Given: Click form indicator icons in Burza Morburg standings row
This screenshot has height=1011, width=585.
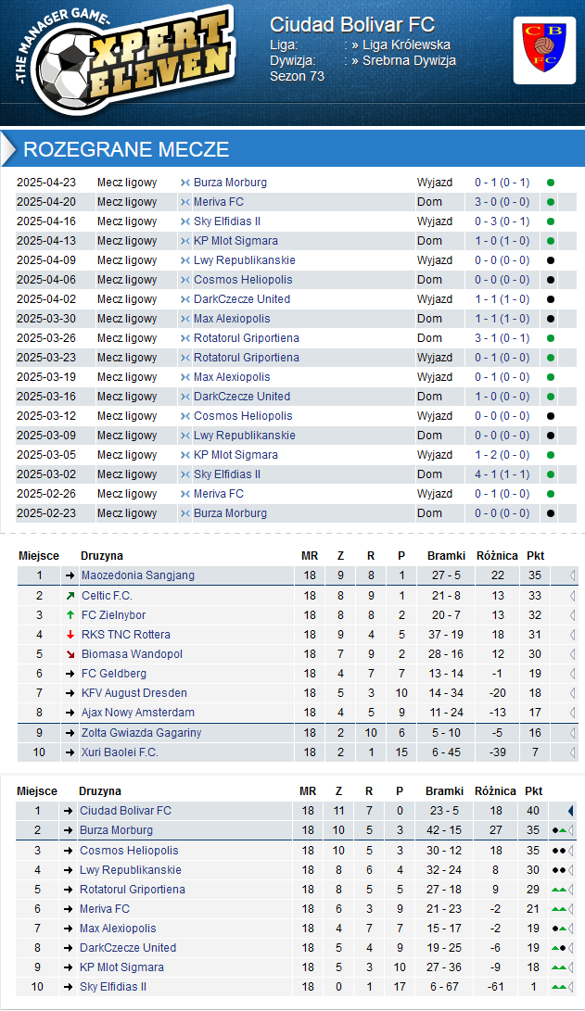Looking at the screenshot, I should (559, 831).
